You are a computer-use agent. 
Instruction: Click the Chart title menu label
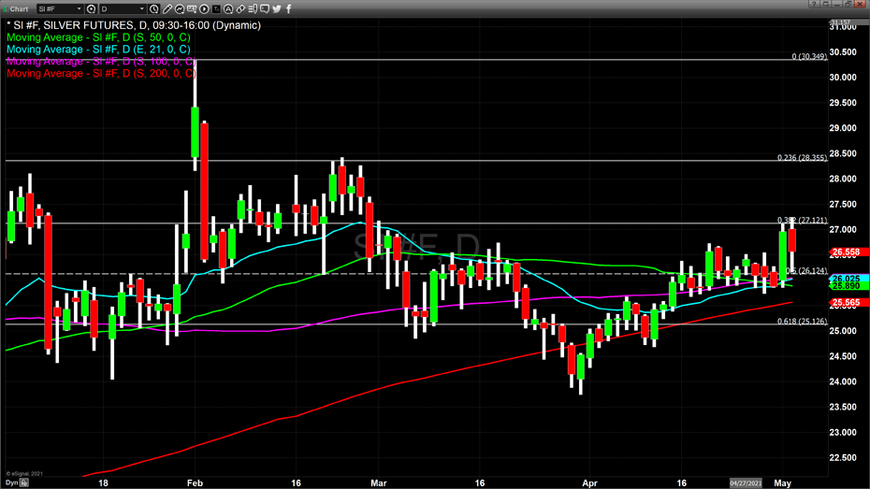pos(20,8)
